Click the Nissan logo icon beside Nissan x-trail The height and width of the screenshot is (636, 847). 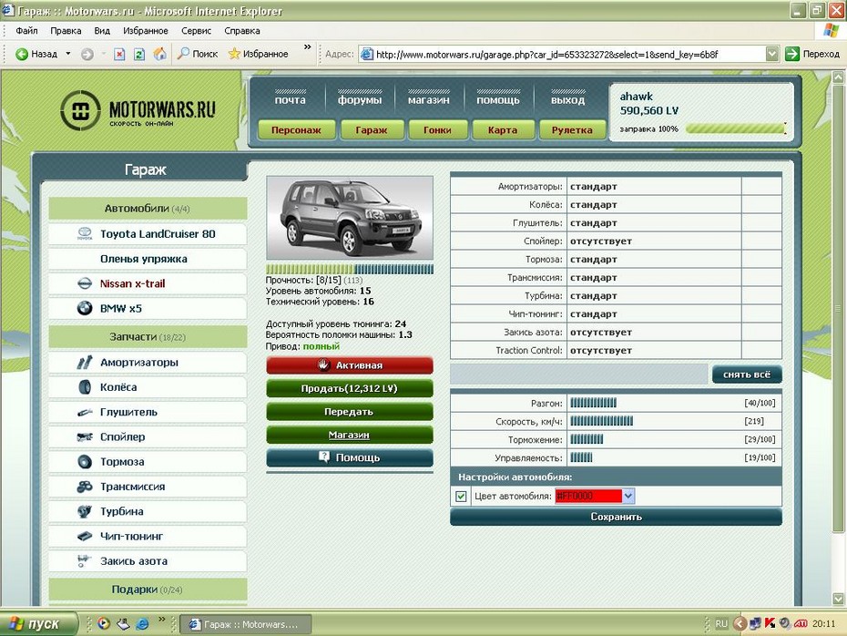85,283
